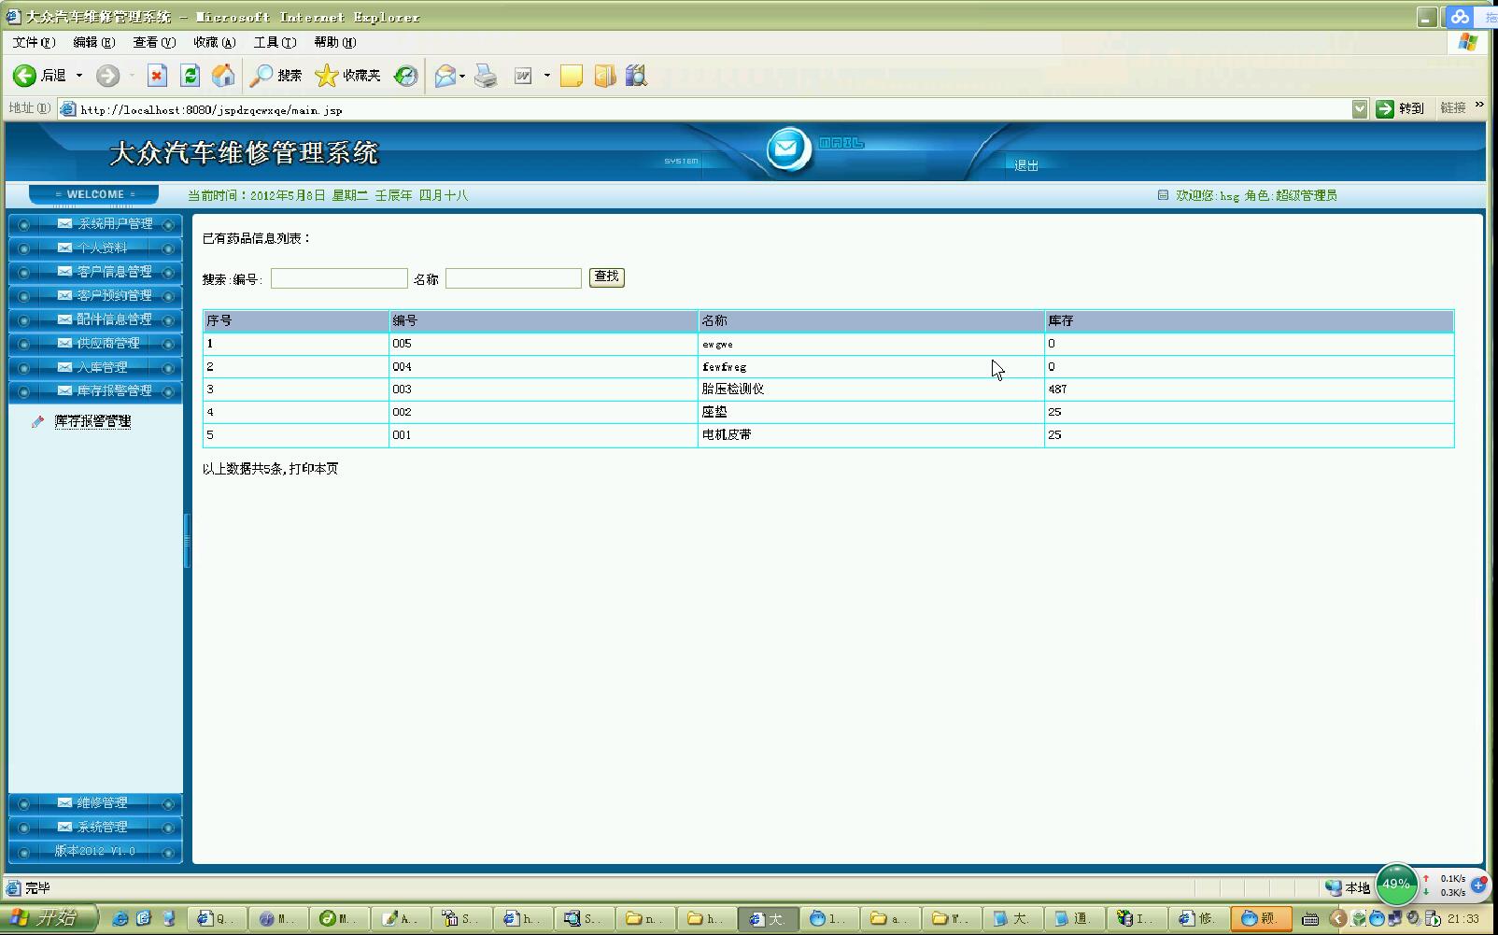Expand 客户信息管理 sidebar menu

(95, 272)
